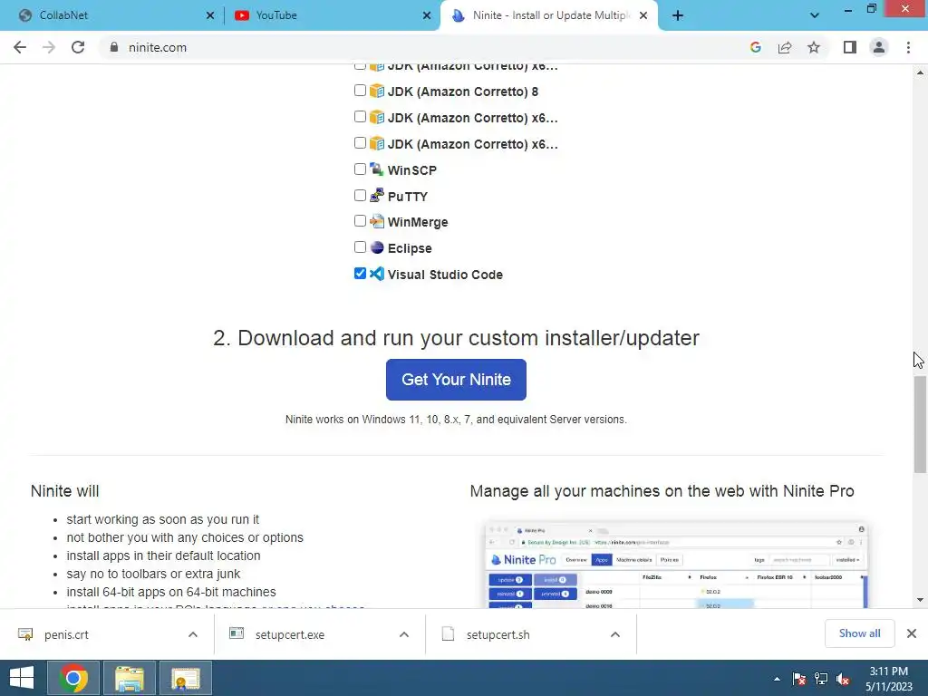Click the Visual Studio Code label
This screenshot has height=696, width=928.
(445, 275)
